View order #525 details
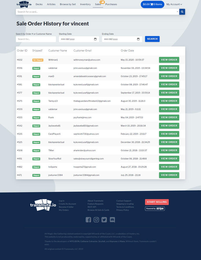201x260 pixels. pos(169,142)
